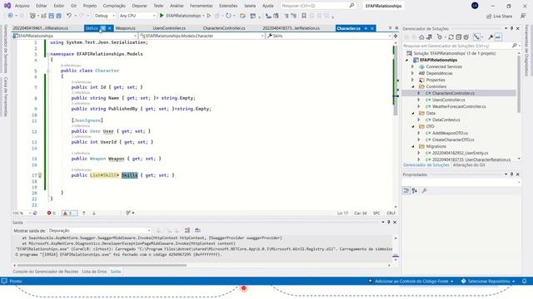The width and height of the screenshot is (533, 299).
Task: Switch to Alterações do Git tab
Action: (469, 164)
